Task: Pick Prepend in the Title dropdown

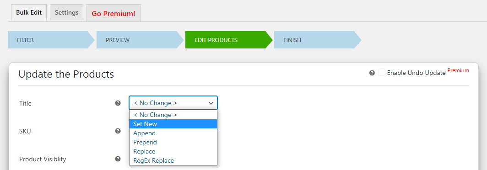Action: [173, 143]
